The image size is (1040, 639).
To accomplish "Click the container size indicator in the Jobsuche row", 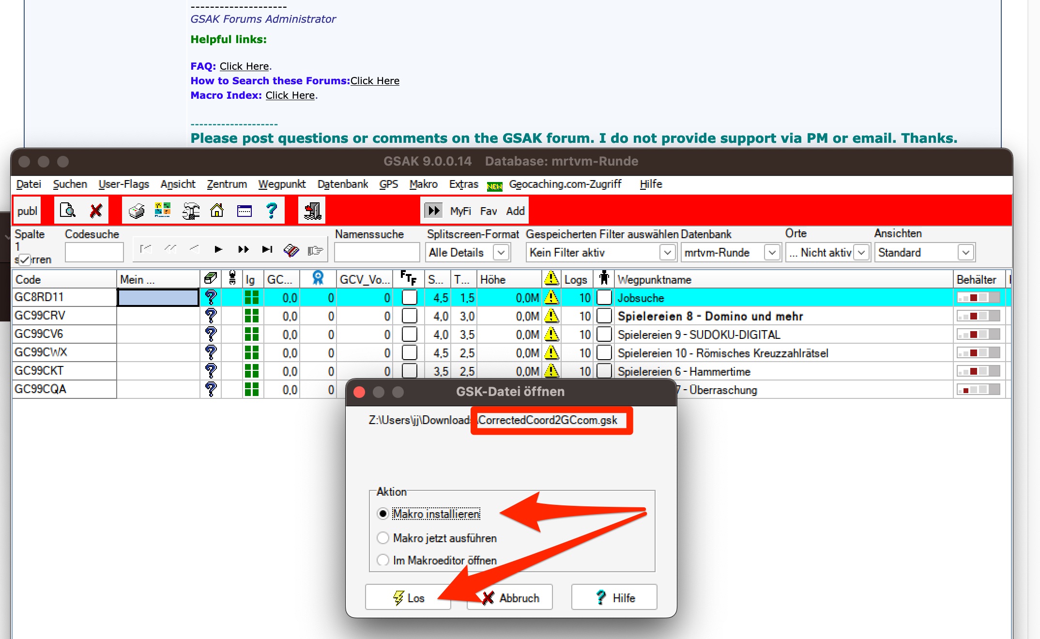I will pyautogui.click(x=979, y=297).
